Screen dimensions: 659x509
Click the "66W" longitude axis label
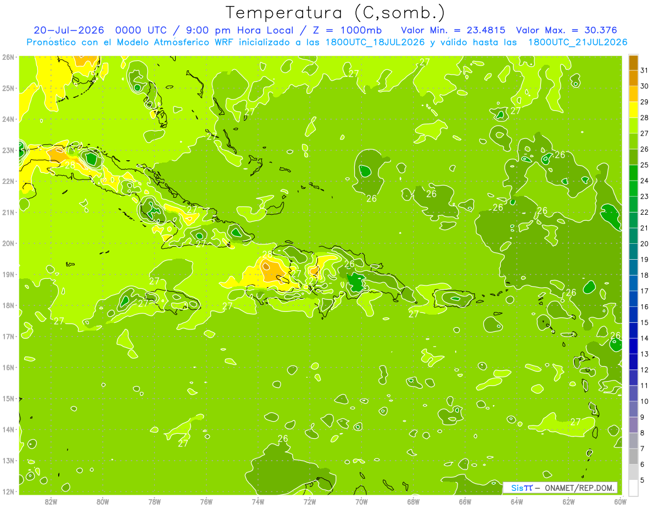point(465,501)
